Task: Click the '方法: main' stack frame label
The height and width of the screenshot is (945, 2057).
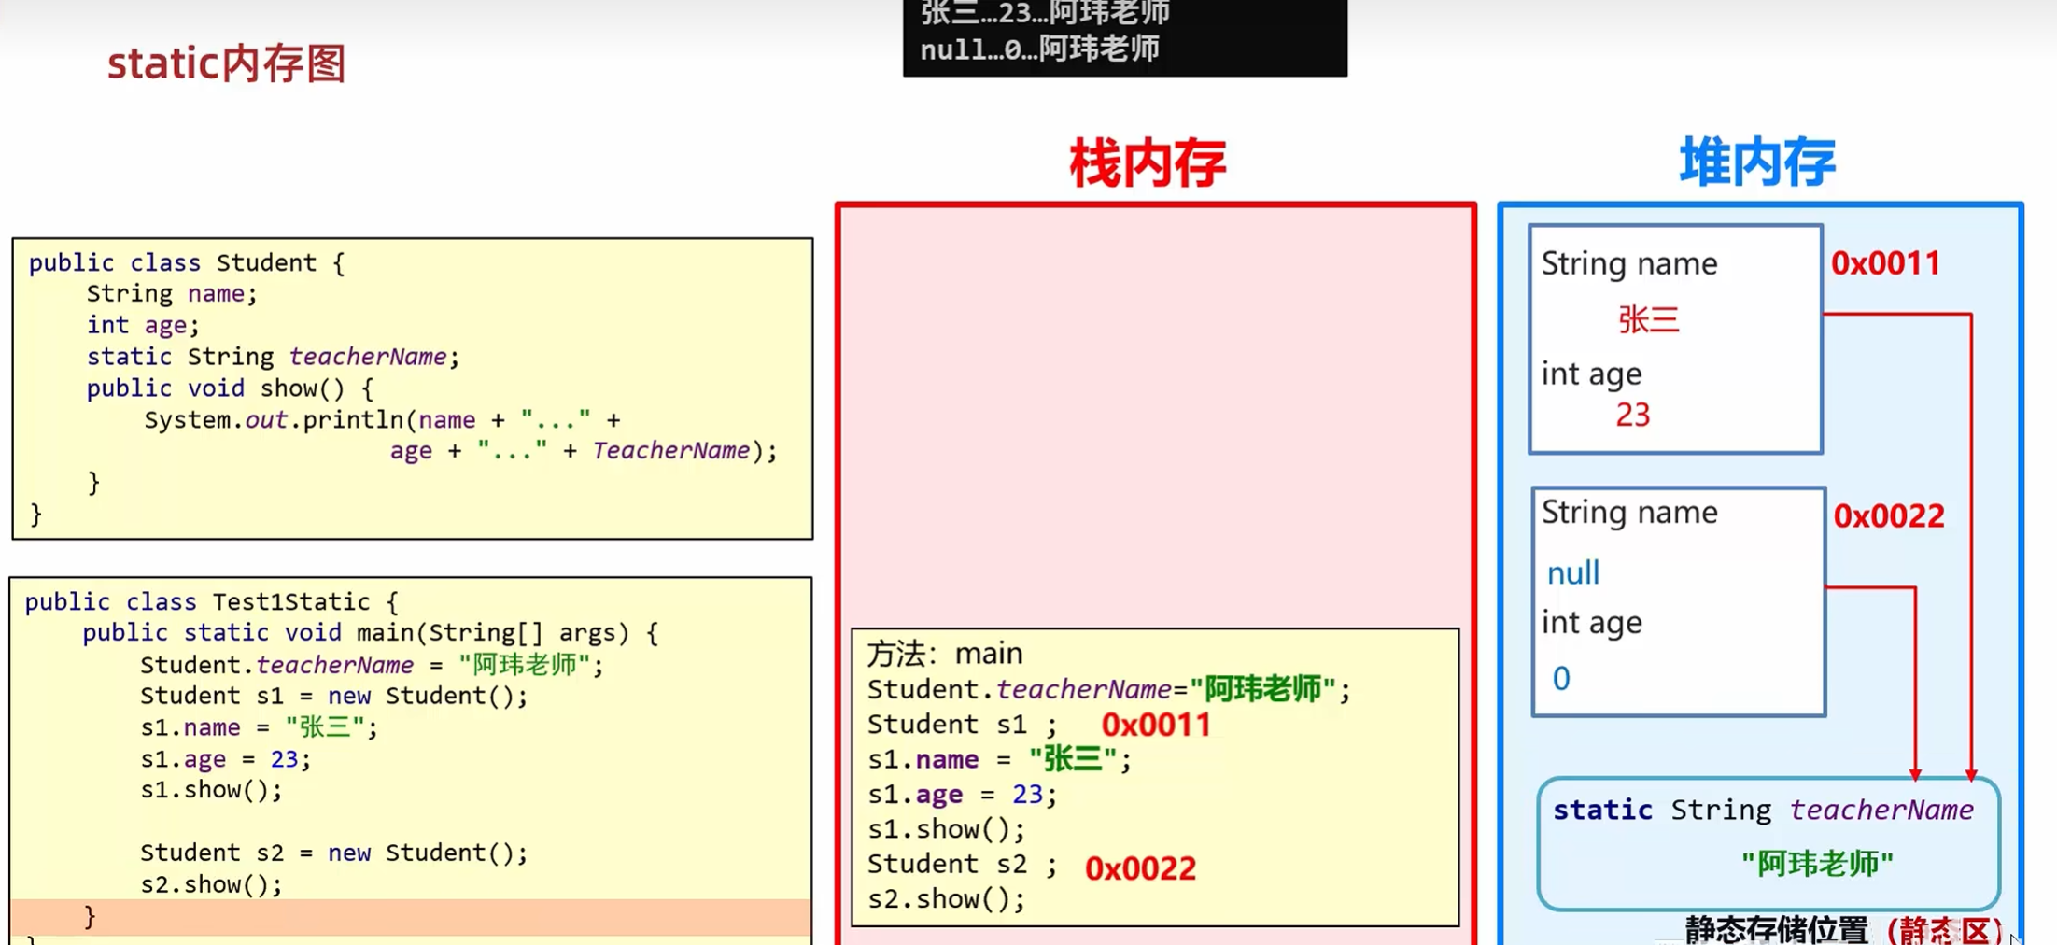Action: [x=945, y=654]
